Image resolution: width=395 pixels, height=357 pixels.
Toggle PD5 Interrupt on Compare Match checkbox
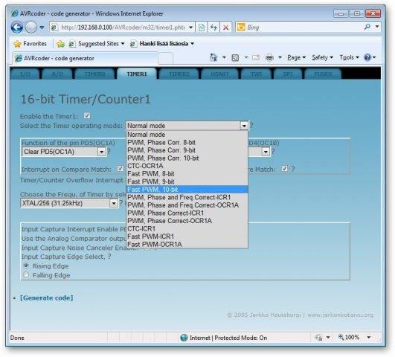[x=120, y=168]
